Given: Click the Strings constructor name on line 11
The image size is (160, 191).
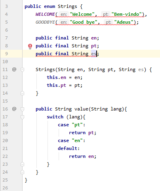Looking at the screenshot, I should (45, 69).
